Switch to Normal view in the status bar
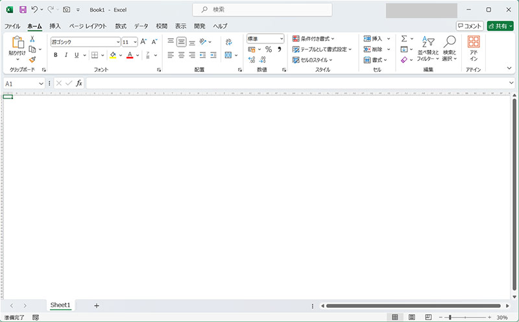 tap(395, 317)
